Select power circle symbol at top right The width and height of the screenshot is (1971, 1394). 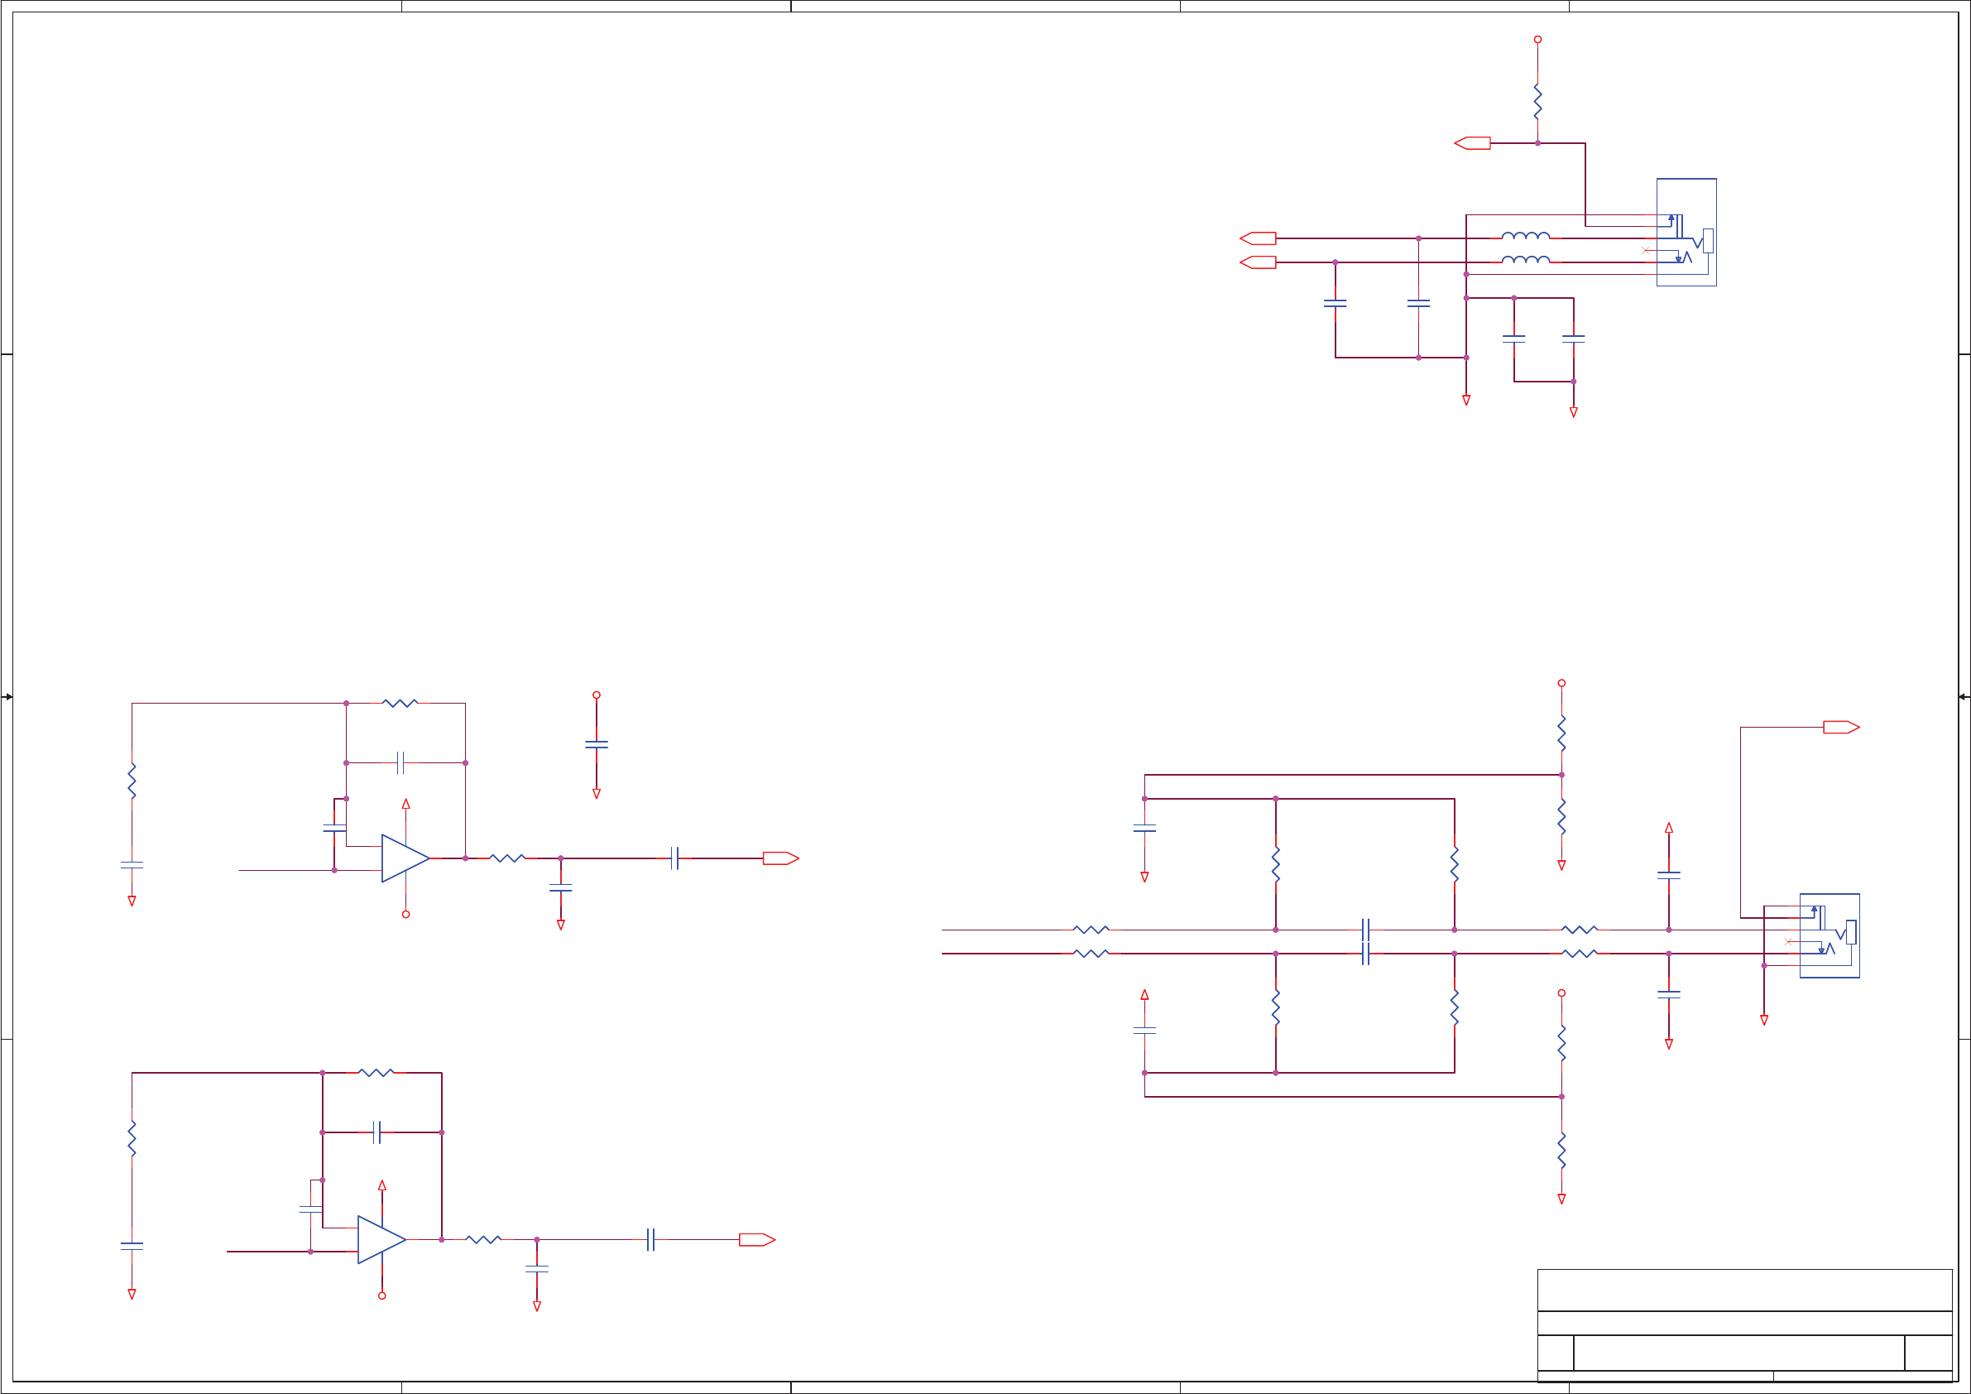point(1537,40)
